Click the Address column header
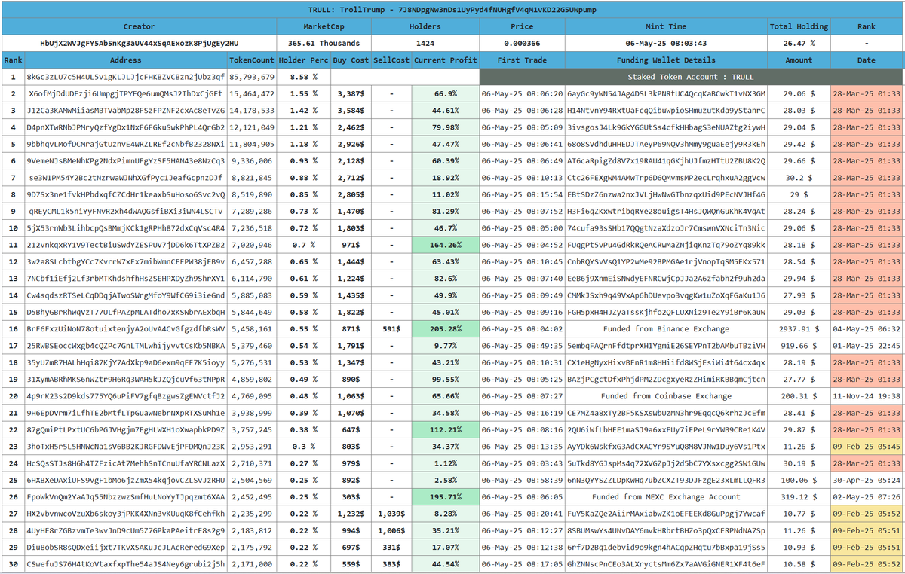 point(125,60)
